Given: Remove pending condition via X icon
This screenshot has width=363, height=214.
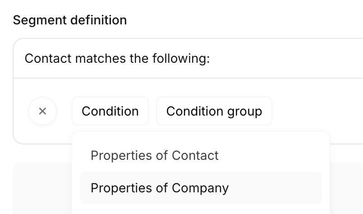Looking at the screenshot, I should [x=43, y=111].
